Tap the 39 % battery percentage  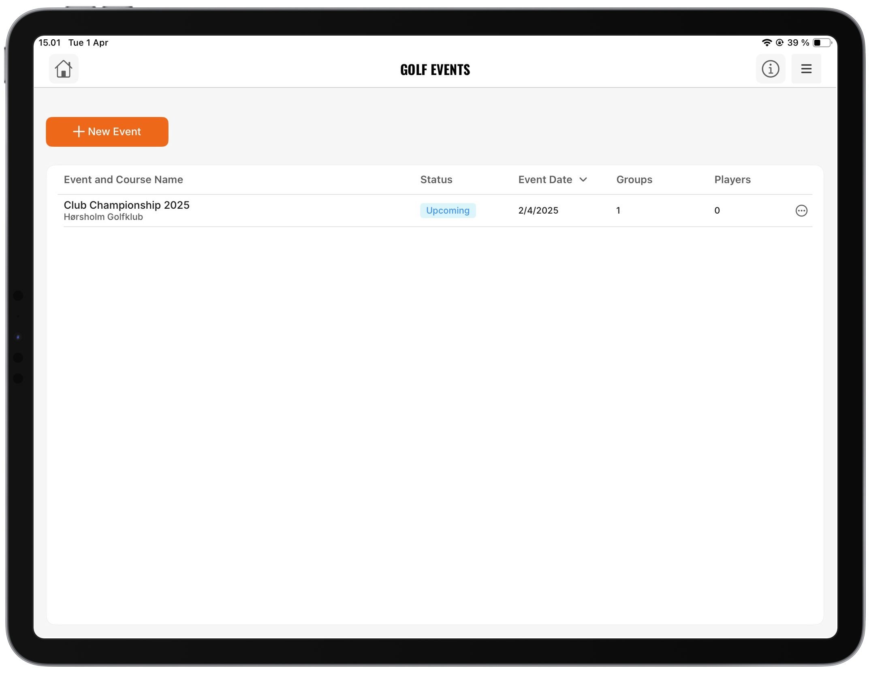[x=798, y=43]
